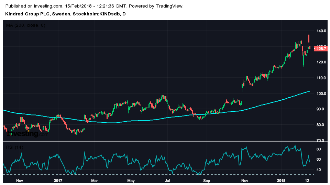The width and height of the screenshot is (330, 185).
Task: Click the RSI axis value 80
Action: pyautogui.click(x=319, y=149)
